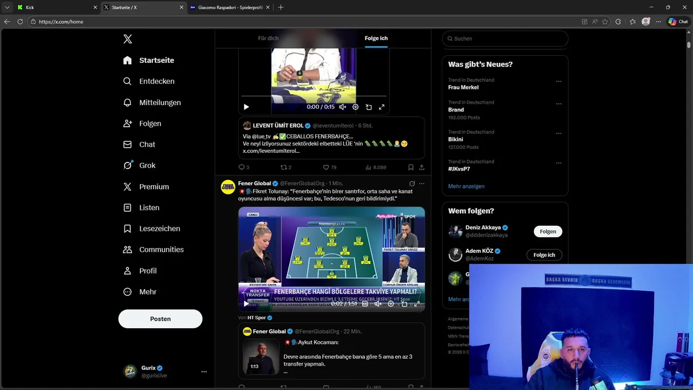Open settings gear of 1:51 video
The width and height of the screenshot is (693, 390).
click(391, 304)
